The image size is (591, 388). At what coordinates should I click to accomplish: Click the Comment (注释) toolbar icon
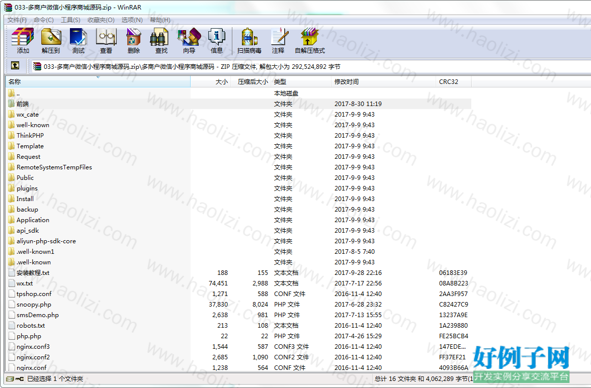coord(279,41)
